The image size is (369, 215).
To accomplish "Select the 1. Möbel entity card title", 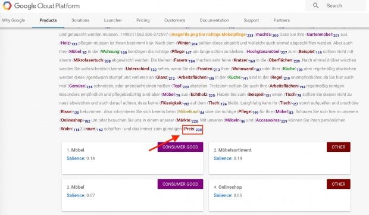I will [x=76, y=150].
